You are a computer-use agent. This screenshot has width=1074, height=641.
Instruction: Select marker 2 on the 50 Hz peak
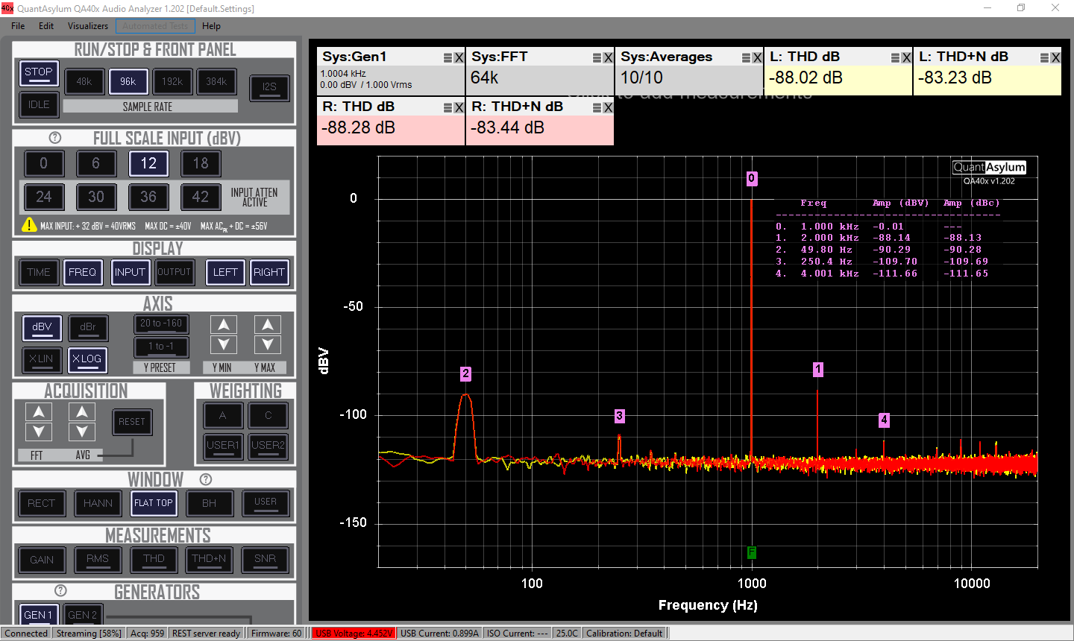pos(465,374)
